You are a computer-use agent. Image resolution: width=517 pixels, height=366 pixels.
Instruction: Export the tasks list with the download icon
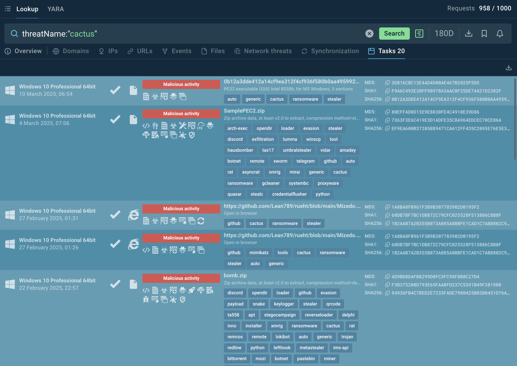pyautogui.click(x=509, y=68)
